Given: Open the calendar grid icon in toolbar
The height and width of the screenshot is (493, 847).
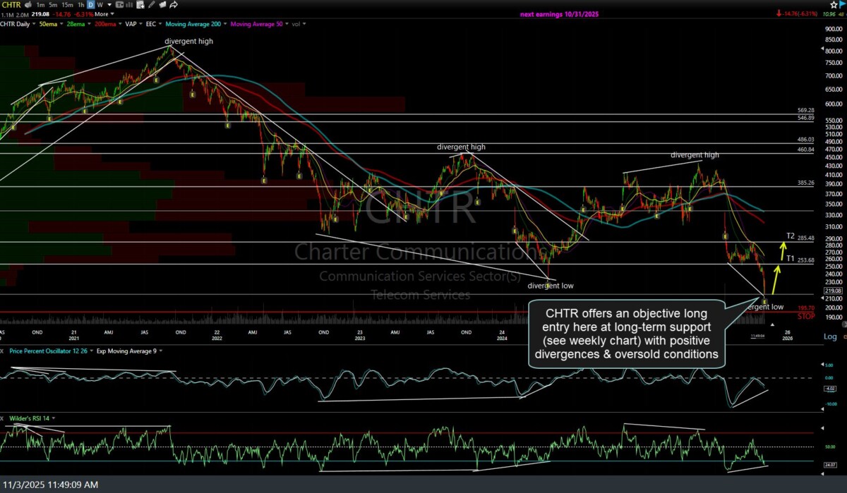Looking at the screenshot, I should click(x=140, y=5).
